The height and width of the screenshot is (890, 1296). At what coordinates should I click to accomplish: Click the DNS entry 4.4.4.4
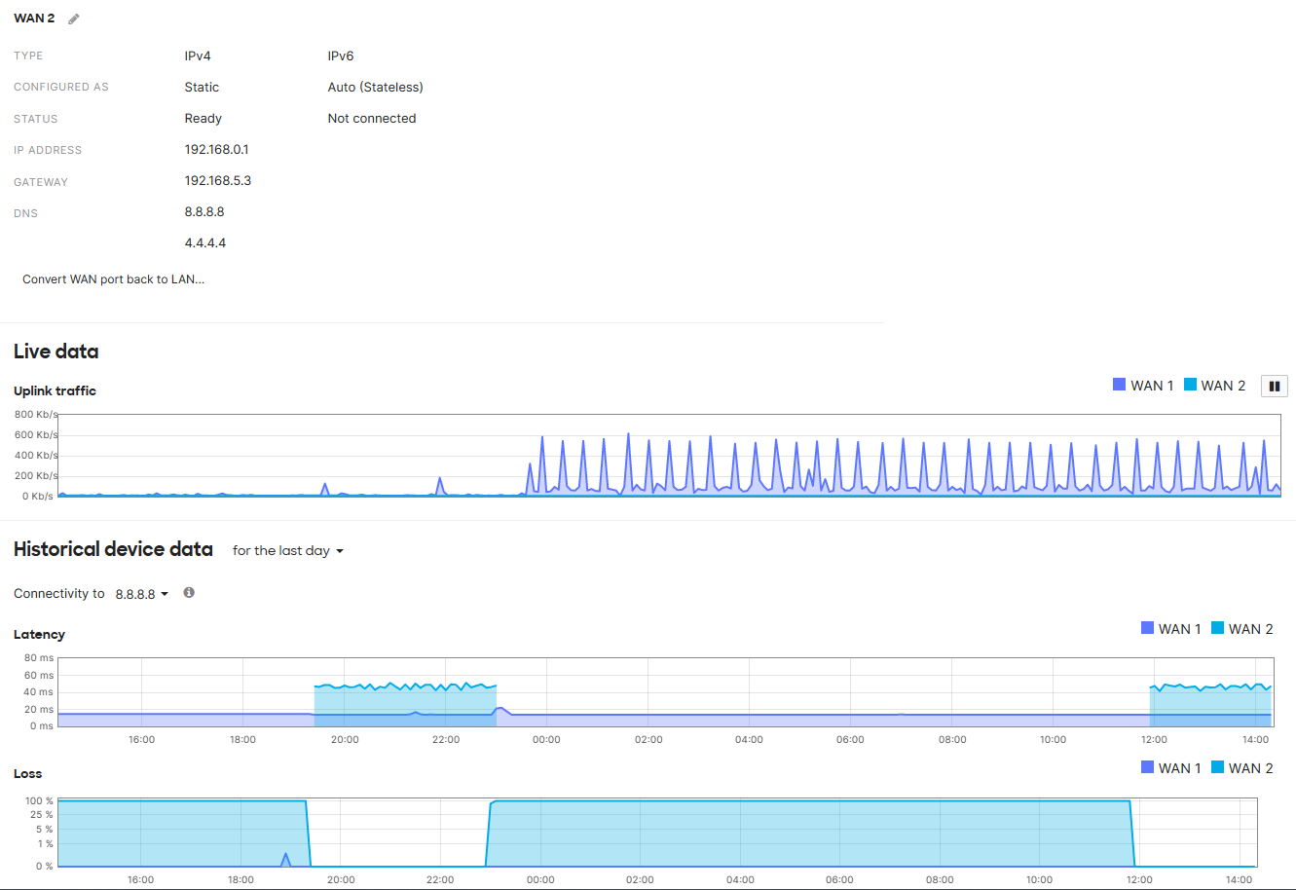pyautogui.click(x=205, y=241)
